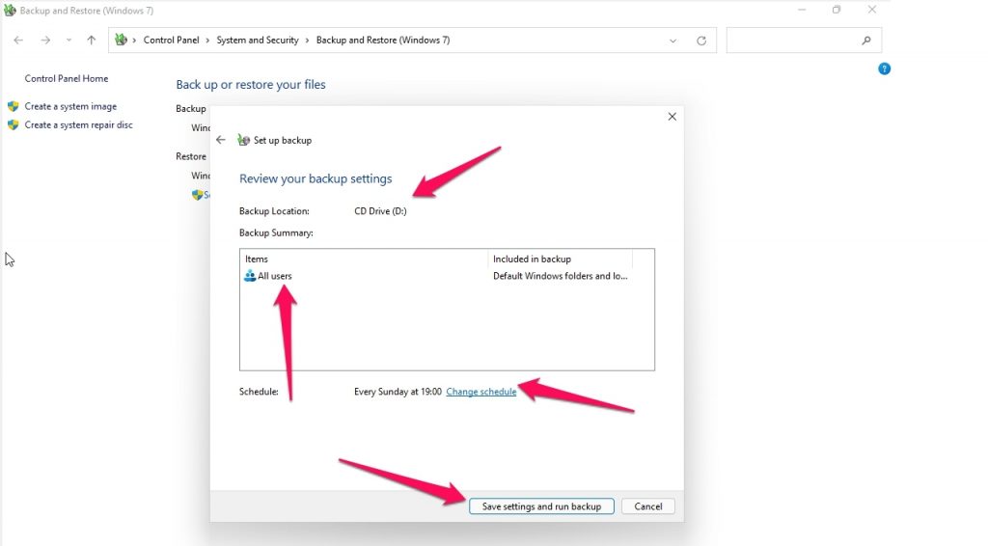
Task: Click Backup and Restore (Windows 7) breadcrumb
Action: coord(383,40)
